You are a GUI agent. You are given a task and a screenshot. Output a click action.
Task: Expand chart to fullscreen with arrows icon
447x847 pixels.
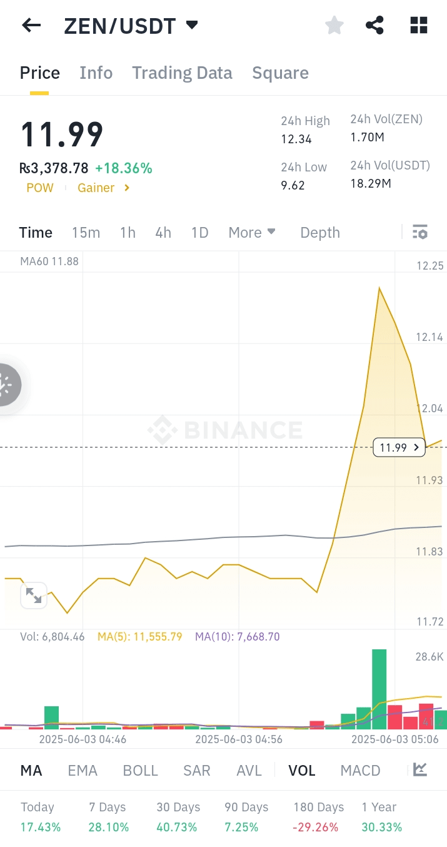coord(34,596)
